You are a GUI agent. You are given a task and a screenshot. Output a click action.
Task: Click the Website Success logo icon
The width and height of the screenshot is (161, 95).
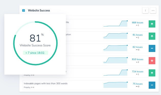click(24, 10)
